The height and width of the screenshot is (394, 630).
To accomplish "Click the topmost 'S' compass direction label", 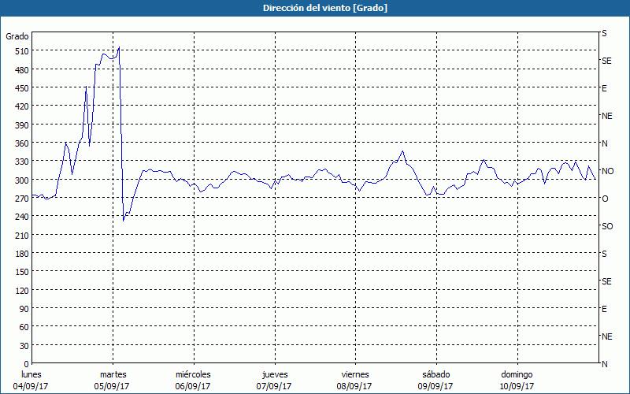I will 604,34.
